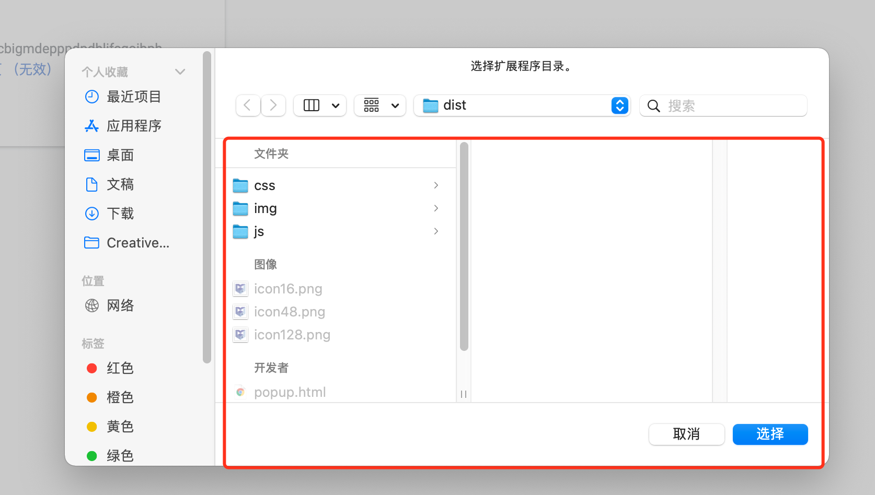Expand the css folder chevron

(x=436, y=185)
